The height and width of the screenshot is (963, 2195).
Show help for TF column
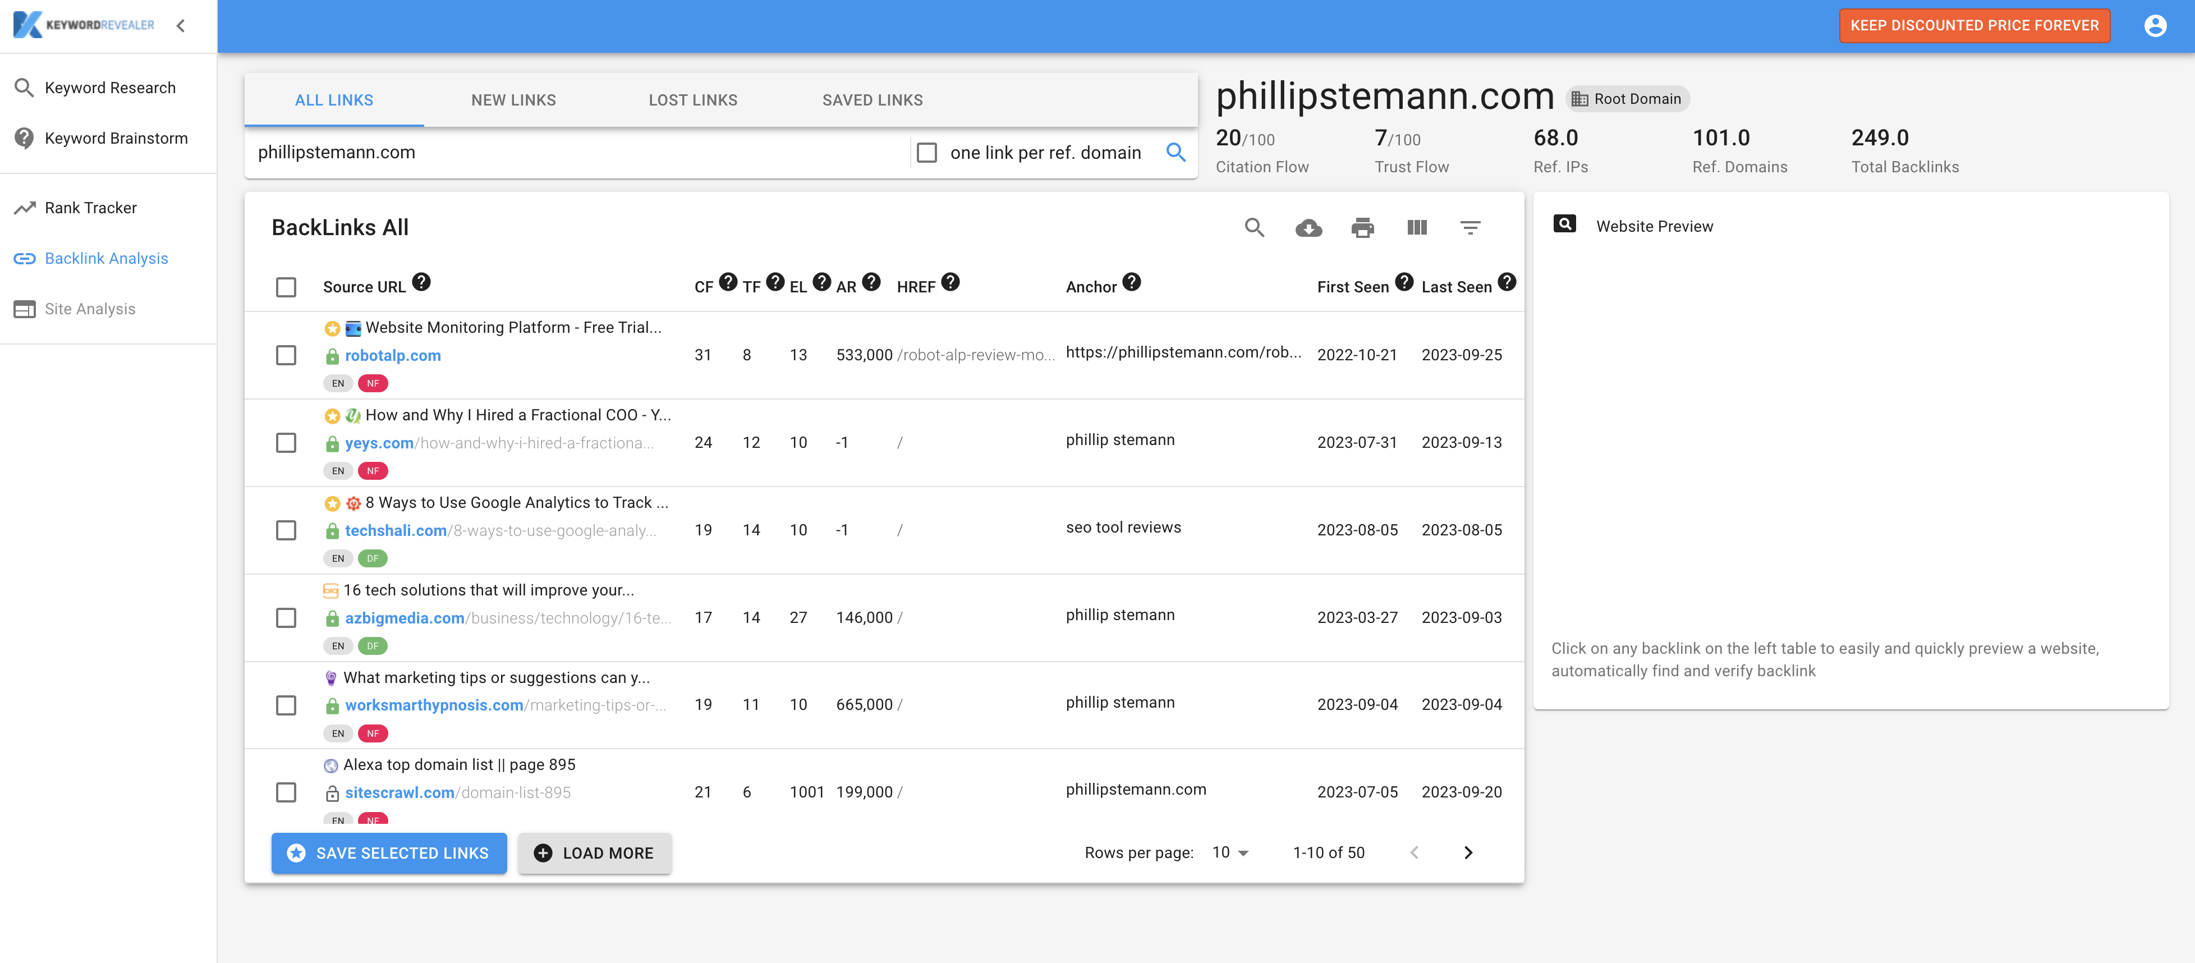pos(774,282)
